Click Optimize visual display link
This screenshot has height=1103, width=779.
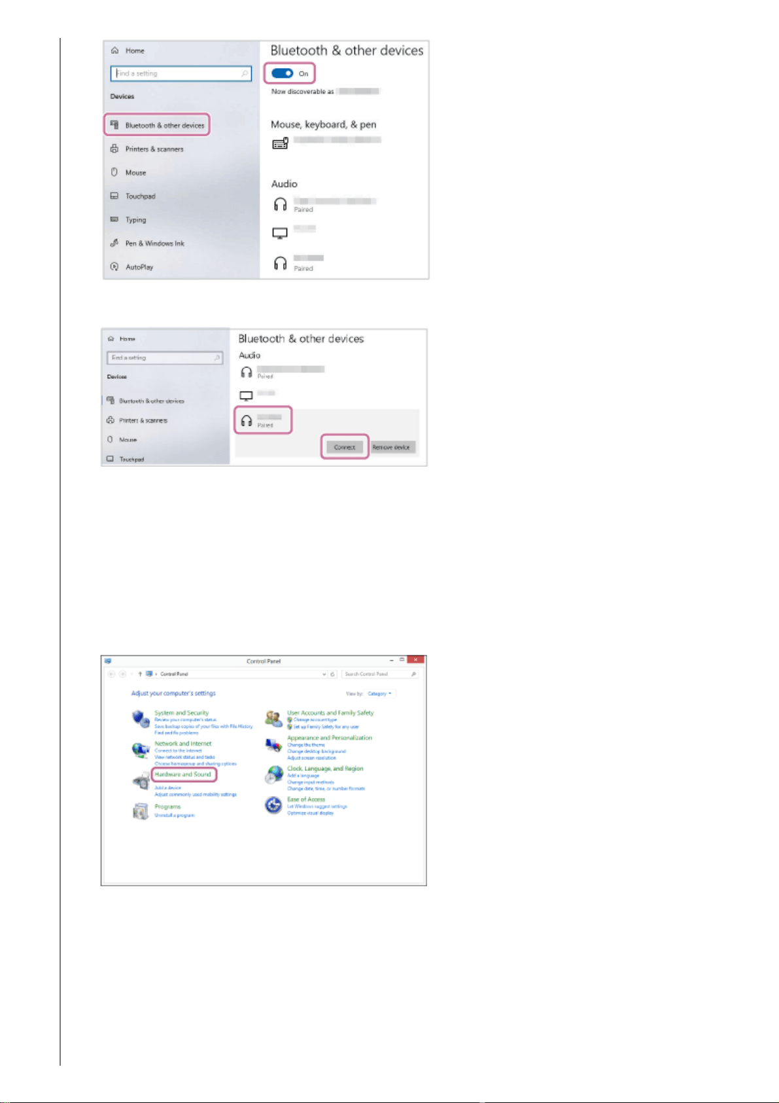(310, 813)
